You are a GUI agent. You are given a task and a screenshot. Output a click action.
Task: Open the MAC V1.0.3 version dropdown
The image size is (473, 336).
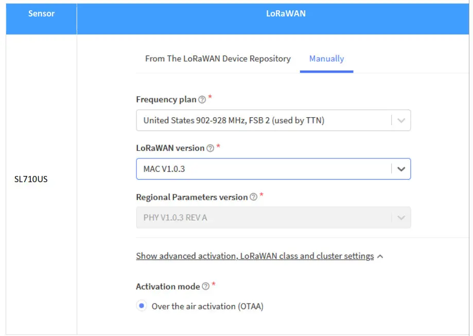(x=262, y=169)
